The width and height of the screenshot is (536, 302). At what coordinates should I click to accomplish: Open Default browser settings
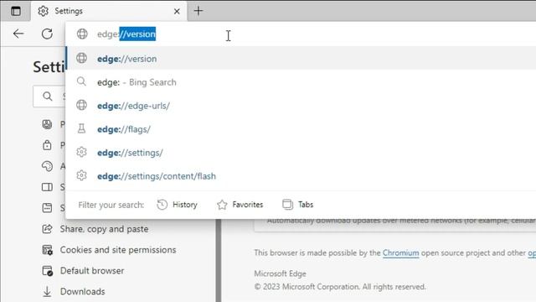92,270
